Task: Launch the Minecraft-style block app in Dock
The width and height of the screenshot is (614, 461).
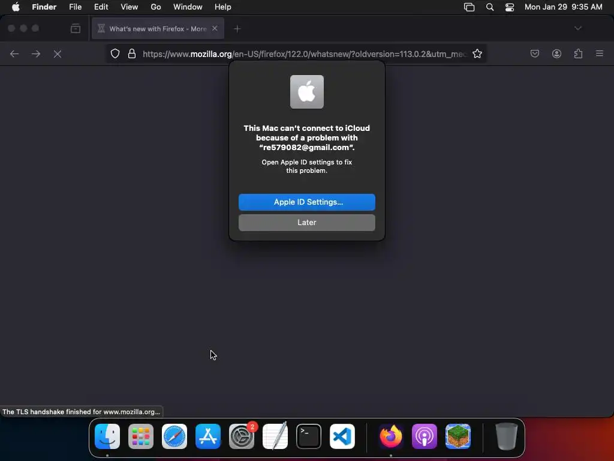Action: coord(458,436)
